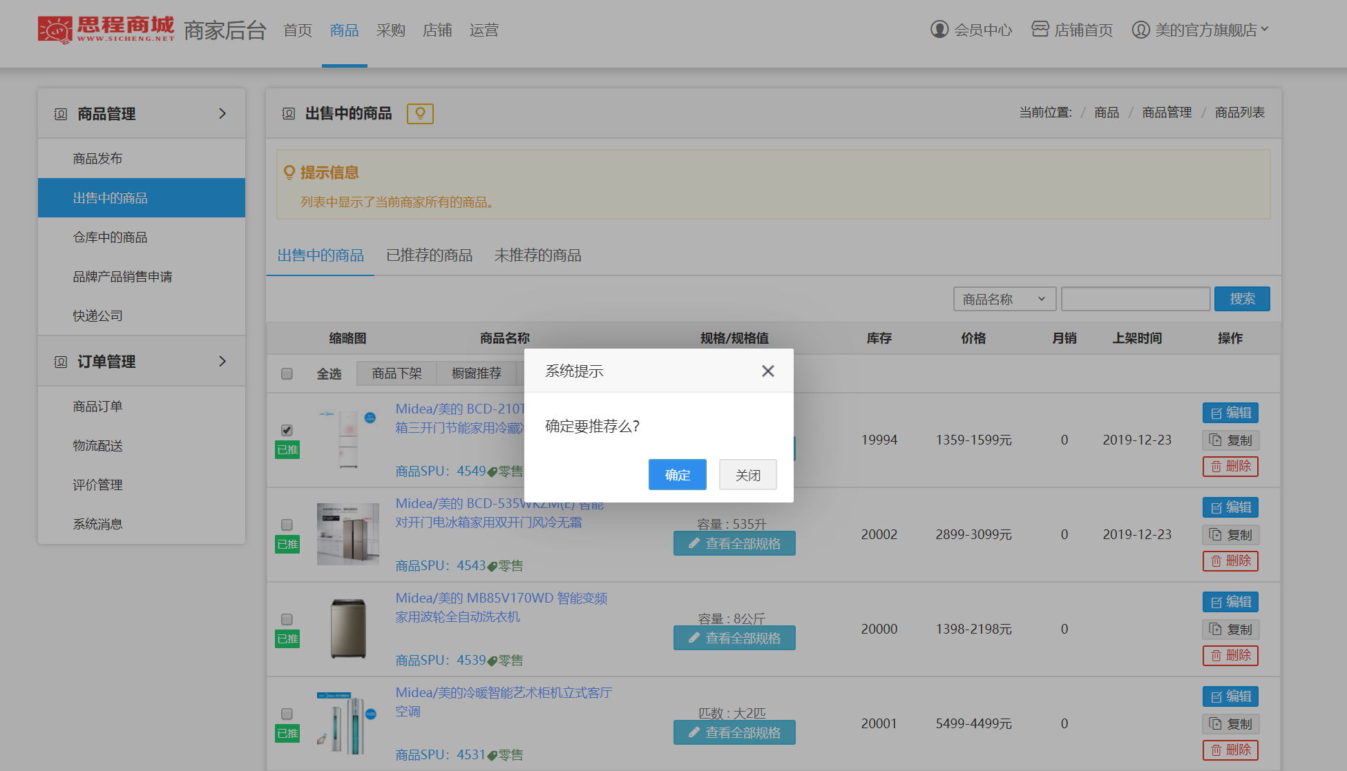
Task: Click the icon beside the 出售中的商品 title
Action: (289, 113)
